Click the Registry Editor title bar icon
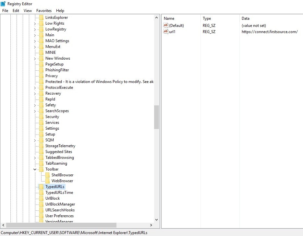 click(x=3, y=4)
